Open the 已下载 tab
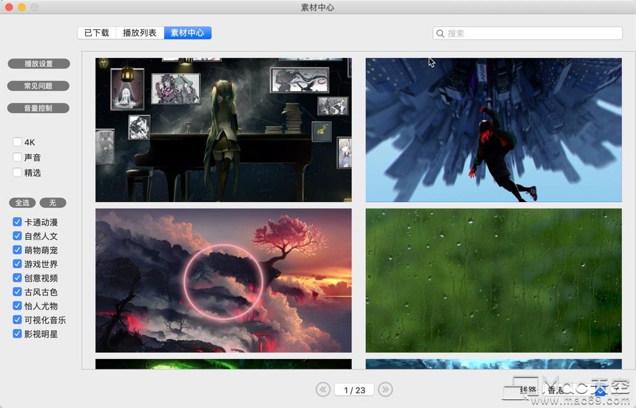The image size is (636, 408). click(97, 33)
